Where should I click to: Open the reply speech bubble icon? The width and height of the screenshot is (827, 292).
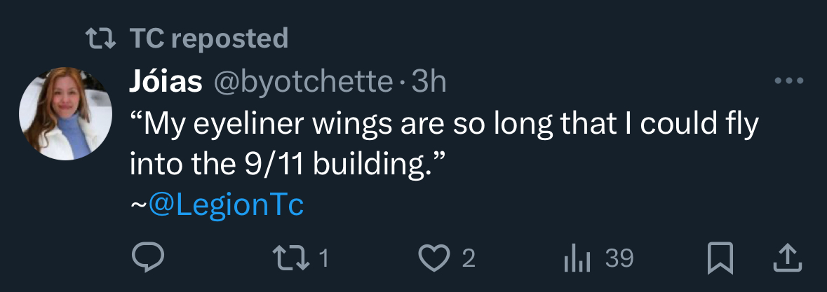pyautogui.click(x=148, y=259)
